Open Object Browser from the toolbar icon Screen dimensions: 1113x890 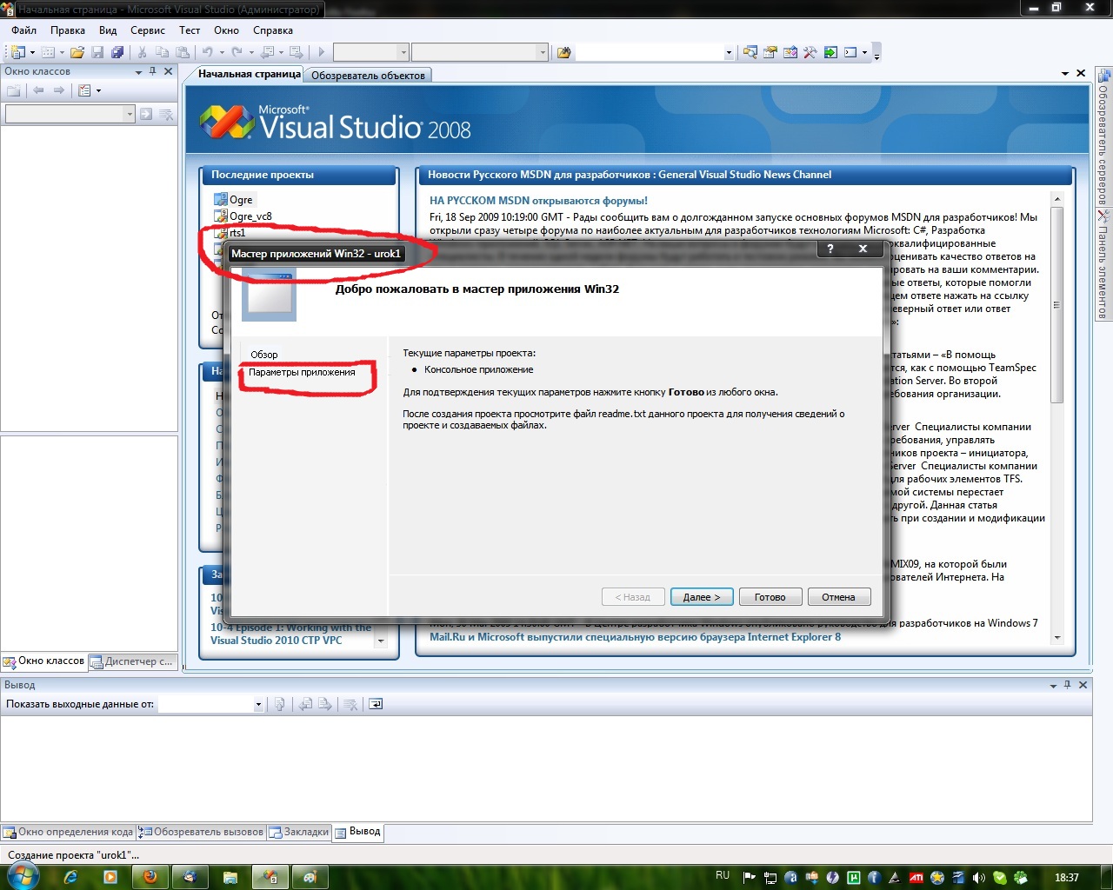[x=790, y=52]
